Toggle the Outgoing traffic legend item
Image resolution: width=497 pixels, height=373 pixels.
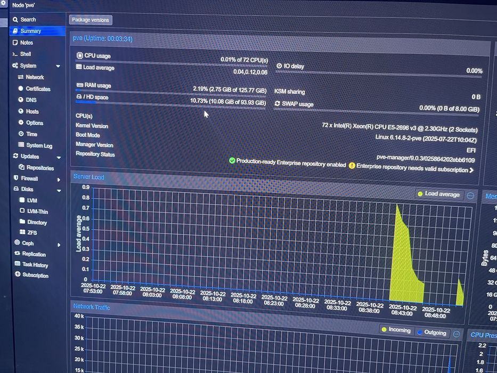point(431,333)
